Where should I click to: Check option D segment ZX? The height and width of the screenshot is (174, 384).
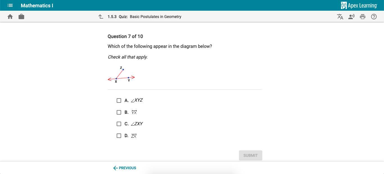pyautogui.click(x=119, y=136)
